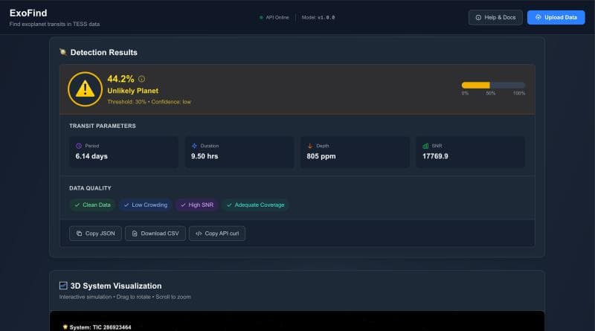This screenshot has height=331, width=595.
Task: Click the '17769.9' SNR value
Action: coord(435,156)
